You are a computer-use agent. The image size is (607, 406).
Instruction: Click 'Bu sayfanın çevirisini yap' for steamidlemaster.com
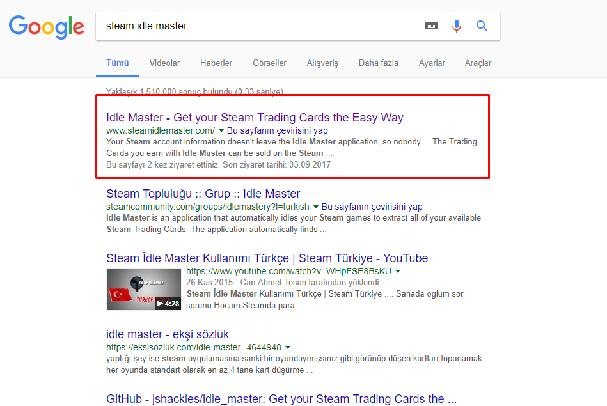pos(277,130)
